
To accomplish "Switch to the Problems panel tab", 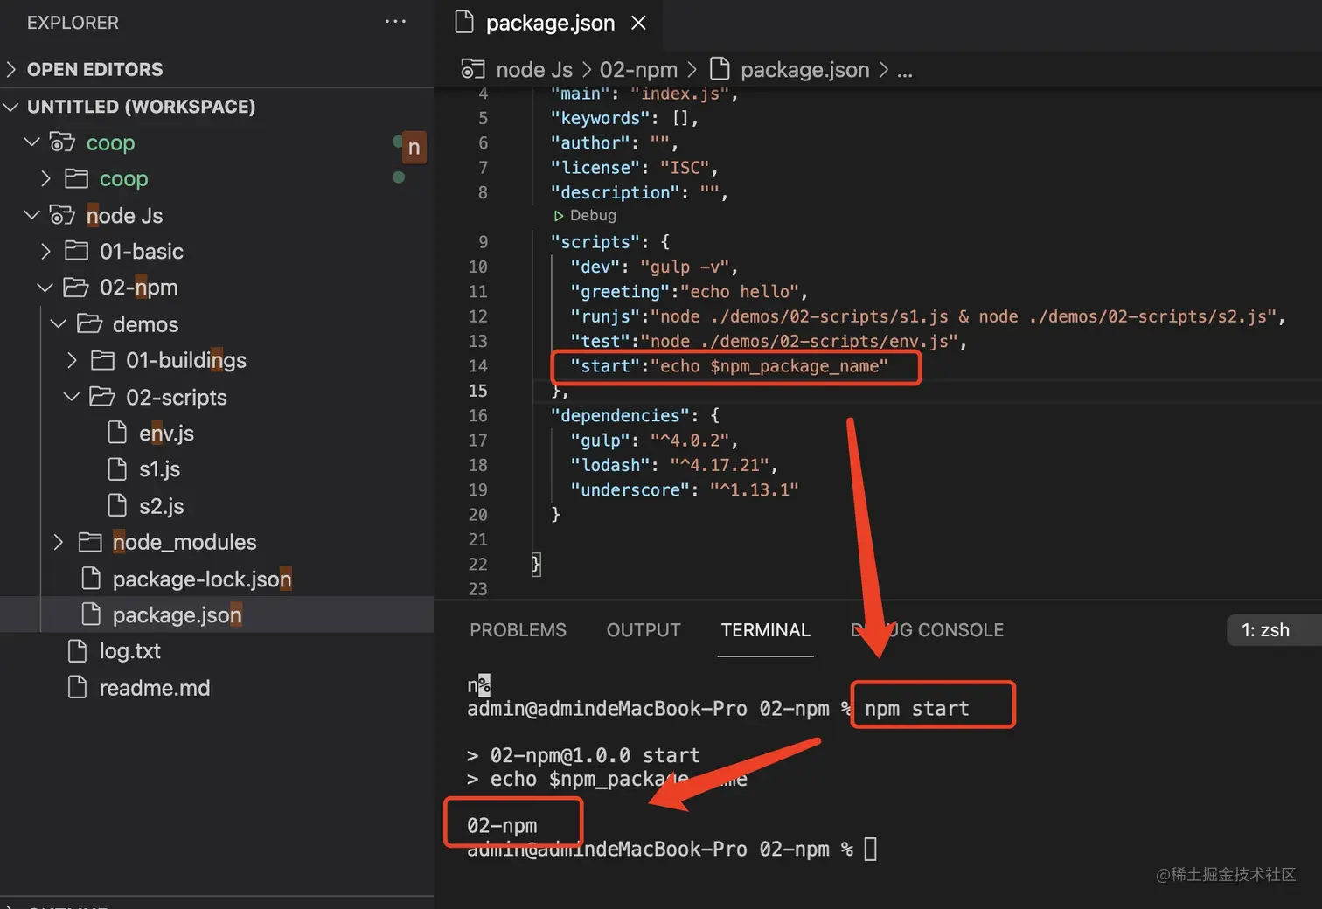I will point(518,630).
